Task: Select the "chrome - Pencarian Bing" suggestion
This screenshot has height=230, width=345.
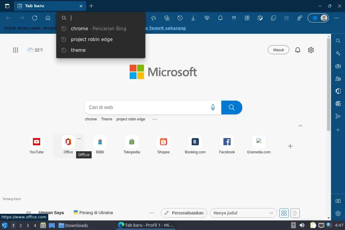Action: [x=101, y=29]
